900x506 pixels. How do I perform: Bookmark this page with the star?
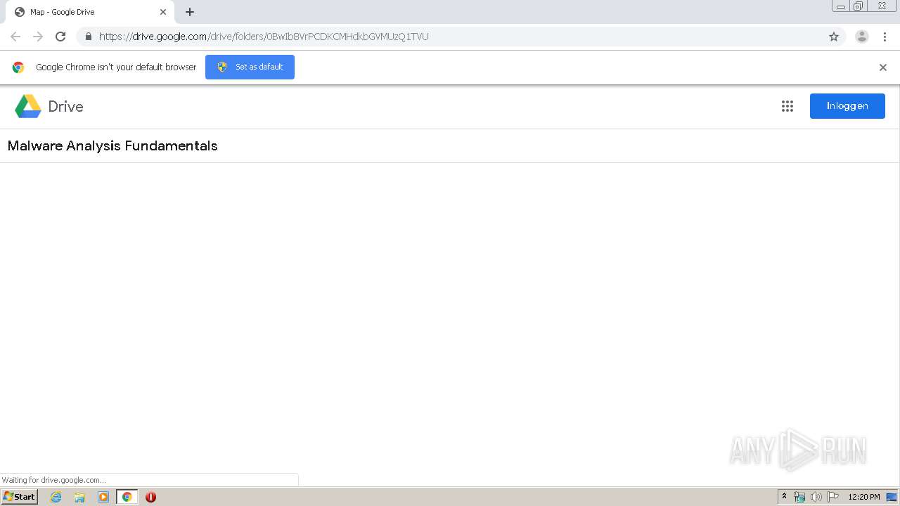point(834,37)
